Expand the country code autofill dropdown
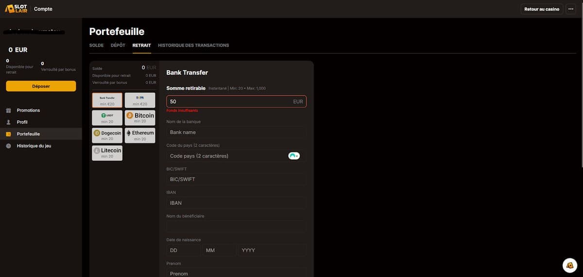 pyautogui.click(x=294, y=156)
